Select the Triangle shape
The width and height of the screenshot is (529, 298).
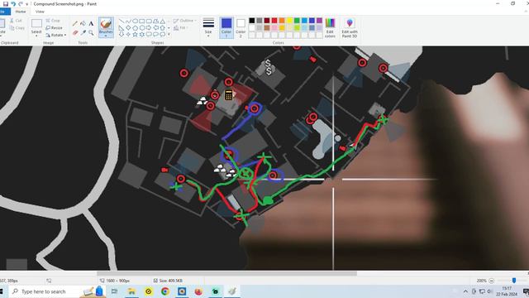(x=162, y=21)
